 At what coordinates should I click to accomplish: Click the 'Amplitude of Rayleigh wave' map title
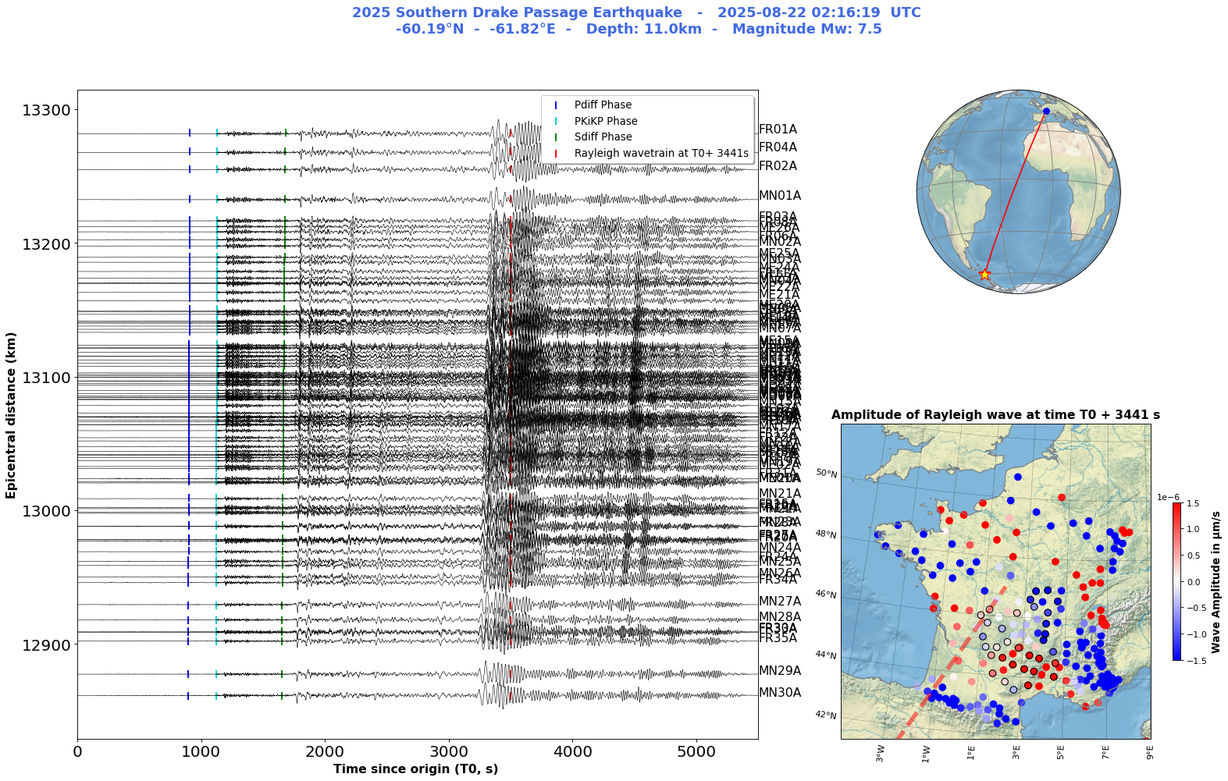995,415
